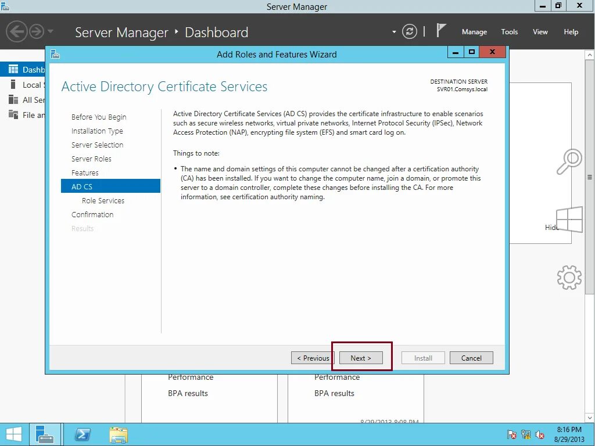Click the muted volume tray icon
Image resolution: width=595 pixels, height=446 pixels.
pyautogui.click(x=540, y=434)
